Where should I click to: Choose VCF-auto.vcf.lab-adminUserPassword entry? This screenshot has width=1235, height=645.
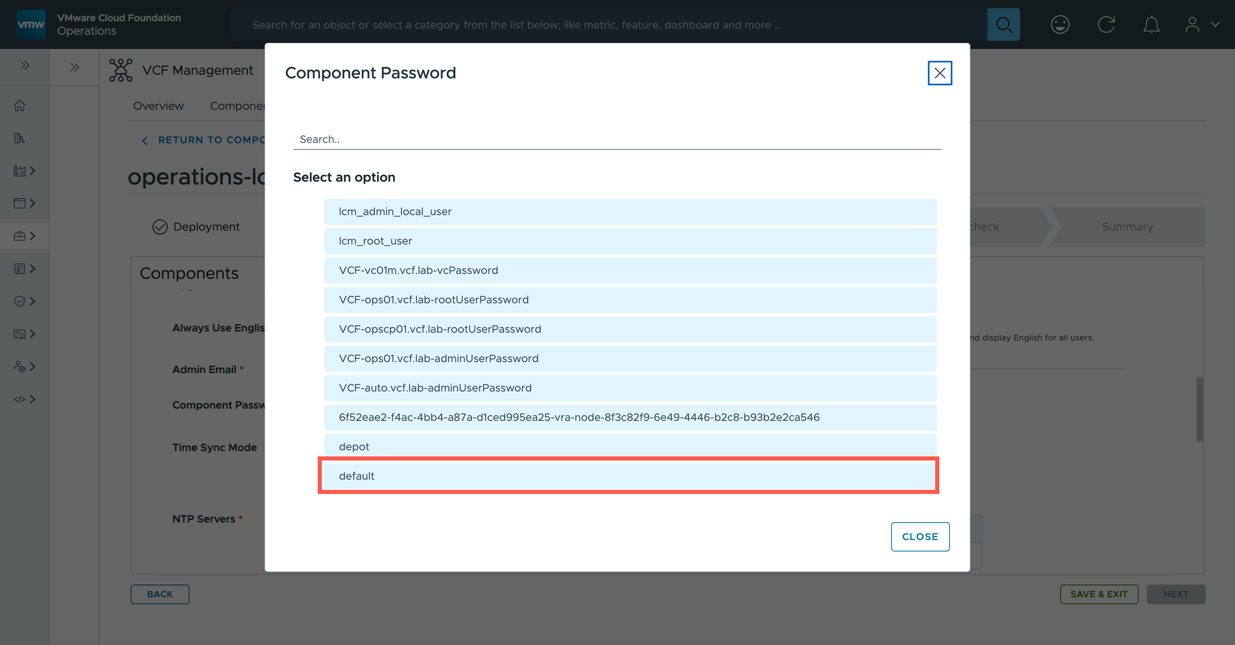(x=629, y=388)
